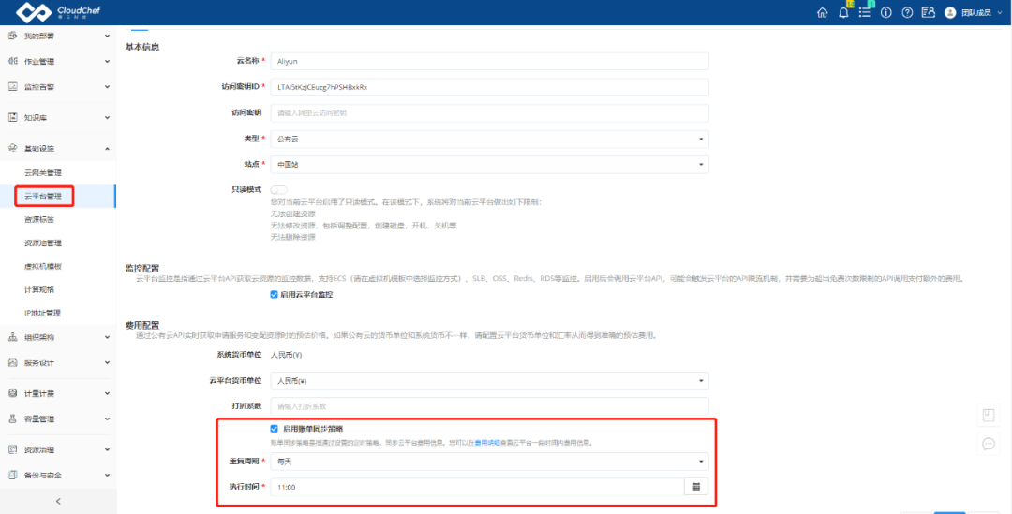Select 资源标签 in the sidebar

pos(39,219)
